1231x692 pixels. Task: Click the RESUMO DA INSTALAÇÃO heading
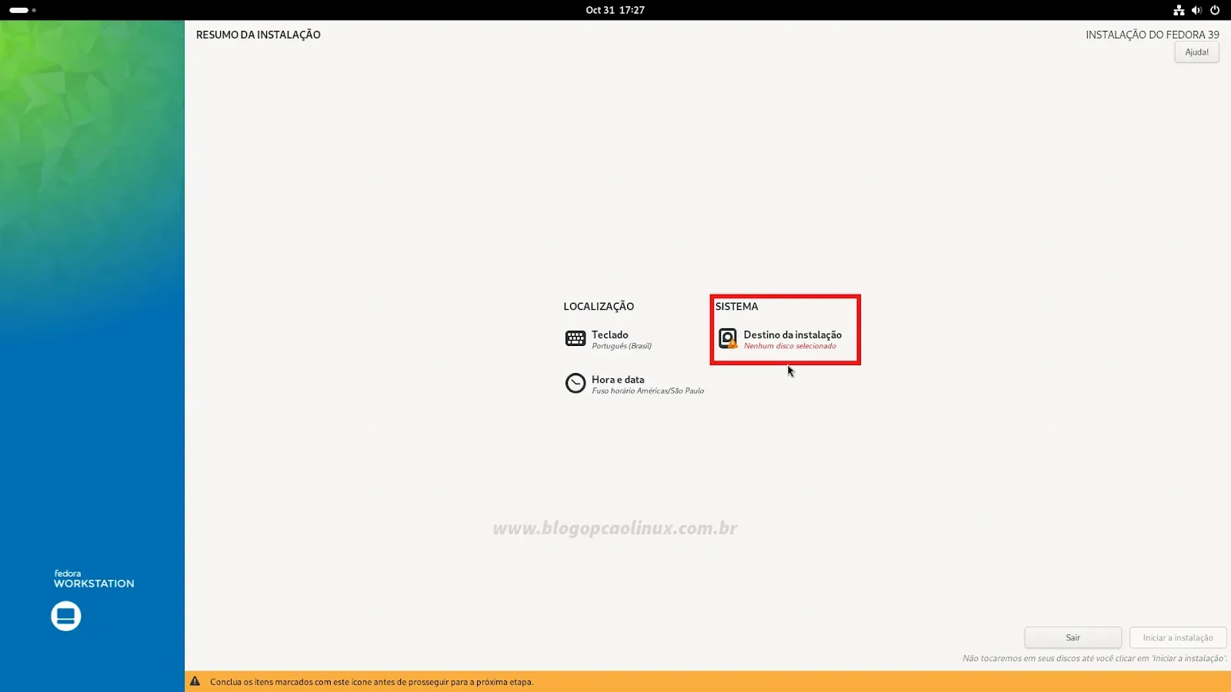[x=259, y=35]
